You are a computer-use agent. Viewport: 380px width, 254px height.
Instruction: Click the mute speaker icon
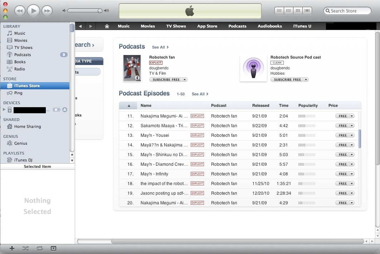click(64, 11)
